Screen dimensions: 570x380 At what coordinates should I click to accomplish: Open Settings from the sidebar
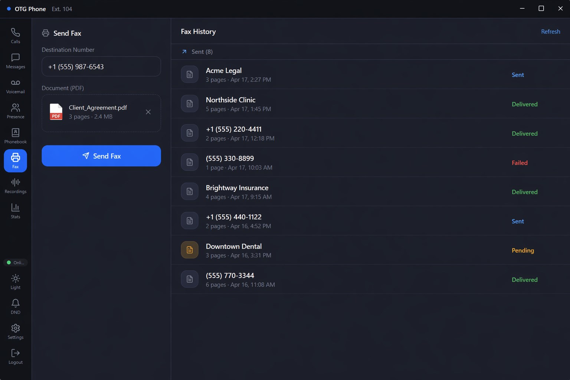[16, 331]
